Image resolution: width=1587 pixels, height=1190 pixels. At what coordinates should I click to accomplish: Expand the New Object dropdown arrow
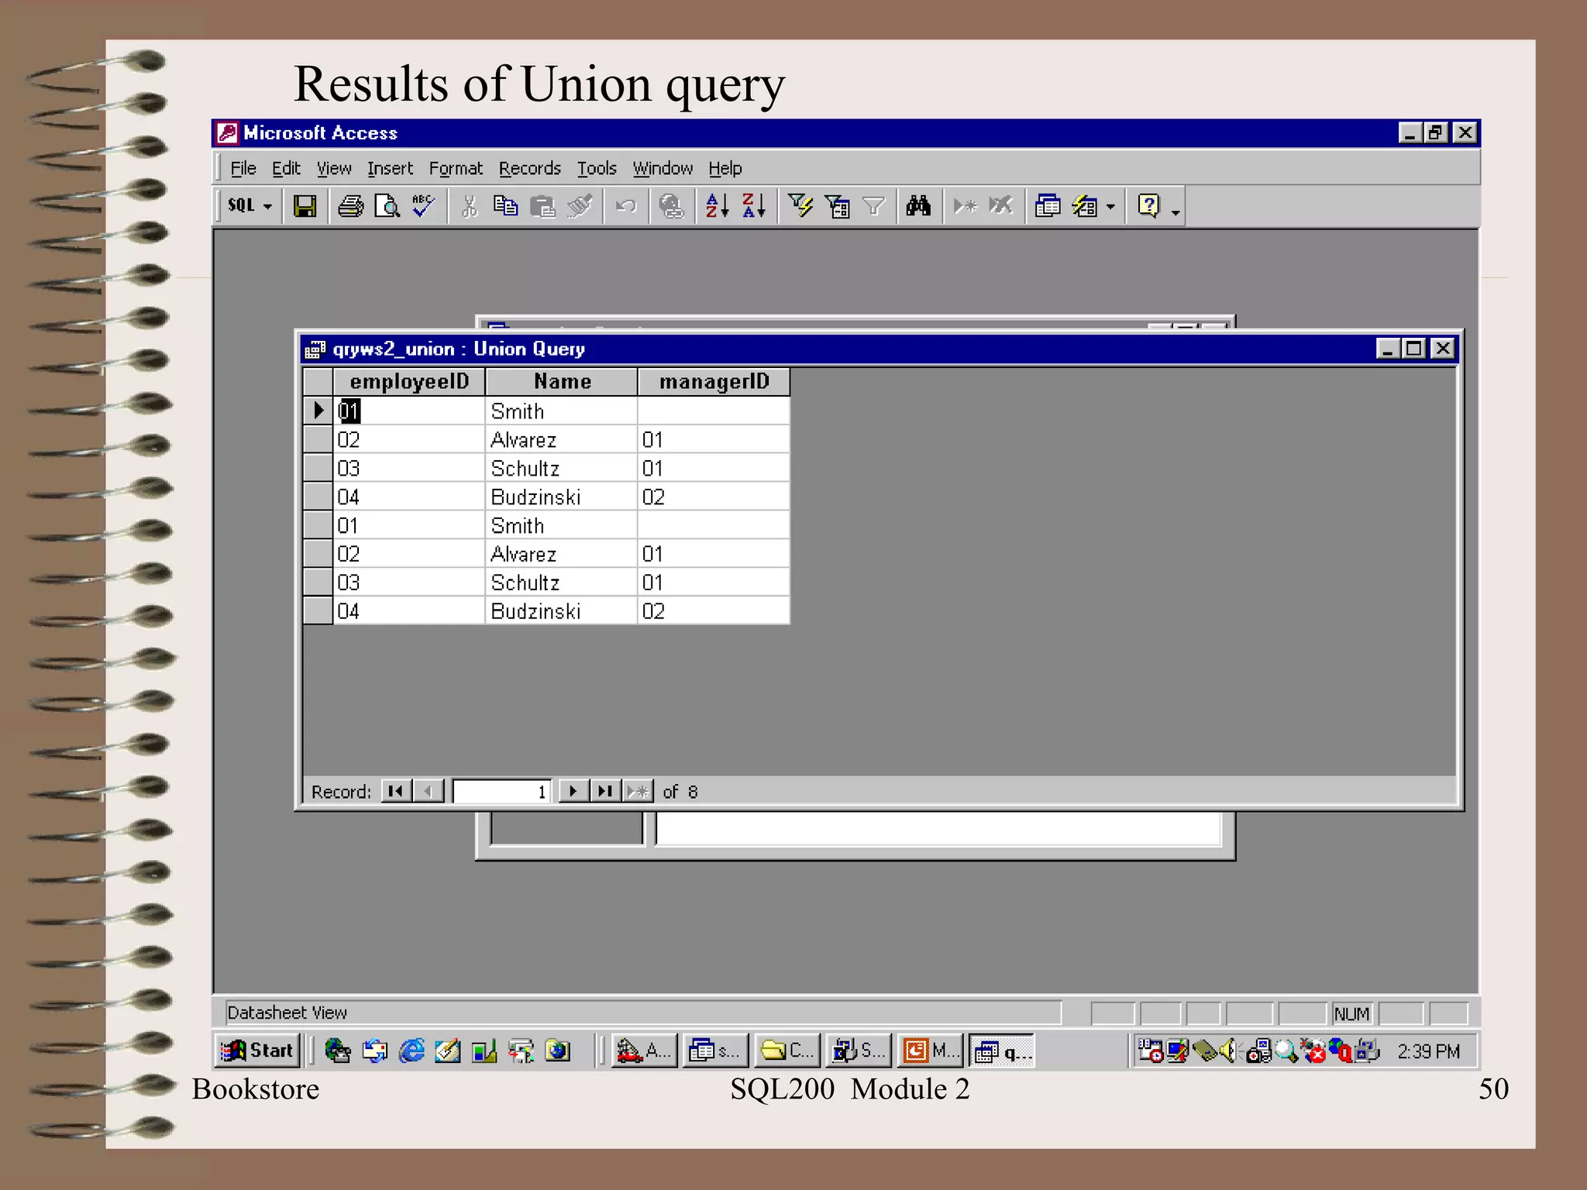(1110, 207)
